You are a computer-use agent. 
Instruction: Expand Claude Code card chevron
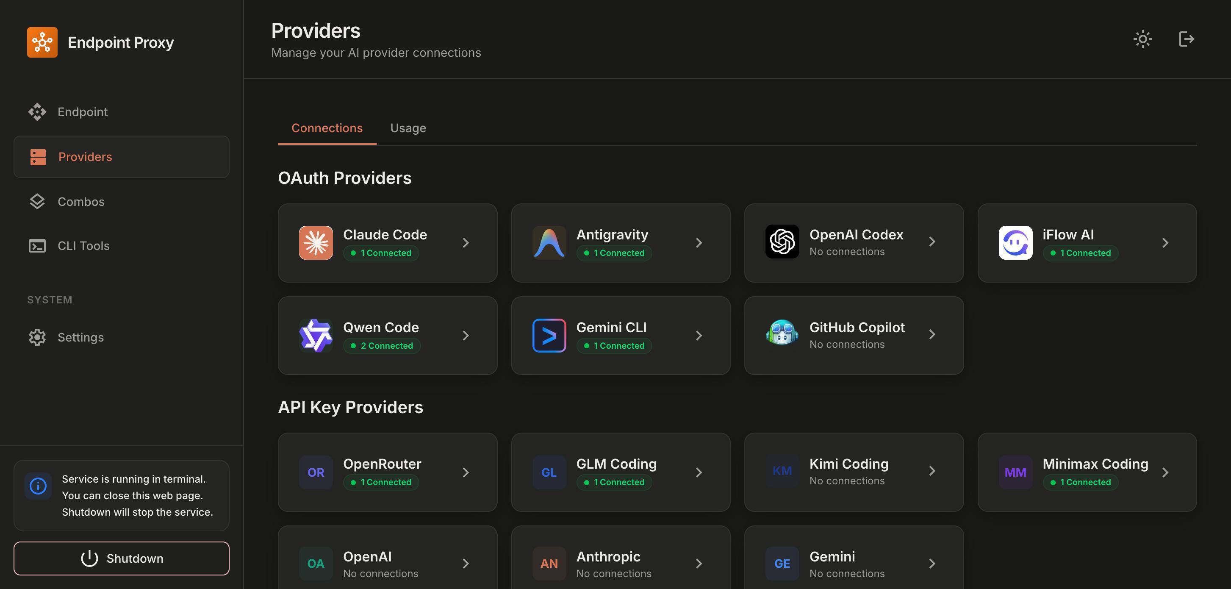(x=466, y=243)
